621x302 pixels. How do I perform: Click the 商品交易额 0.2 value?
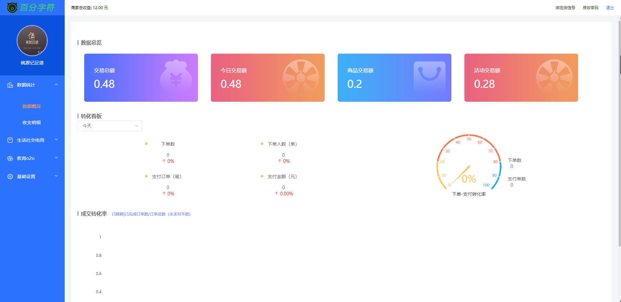(x=355, y=84)
